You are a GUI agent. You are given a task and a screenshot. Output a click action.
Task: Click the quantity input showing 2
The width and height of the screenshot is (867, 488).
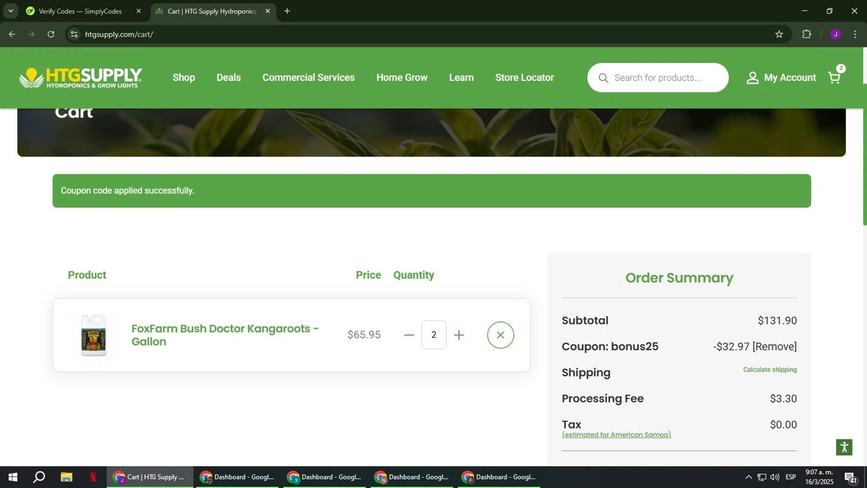(434, 335)
